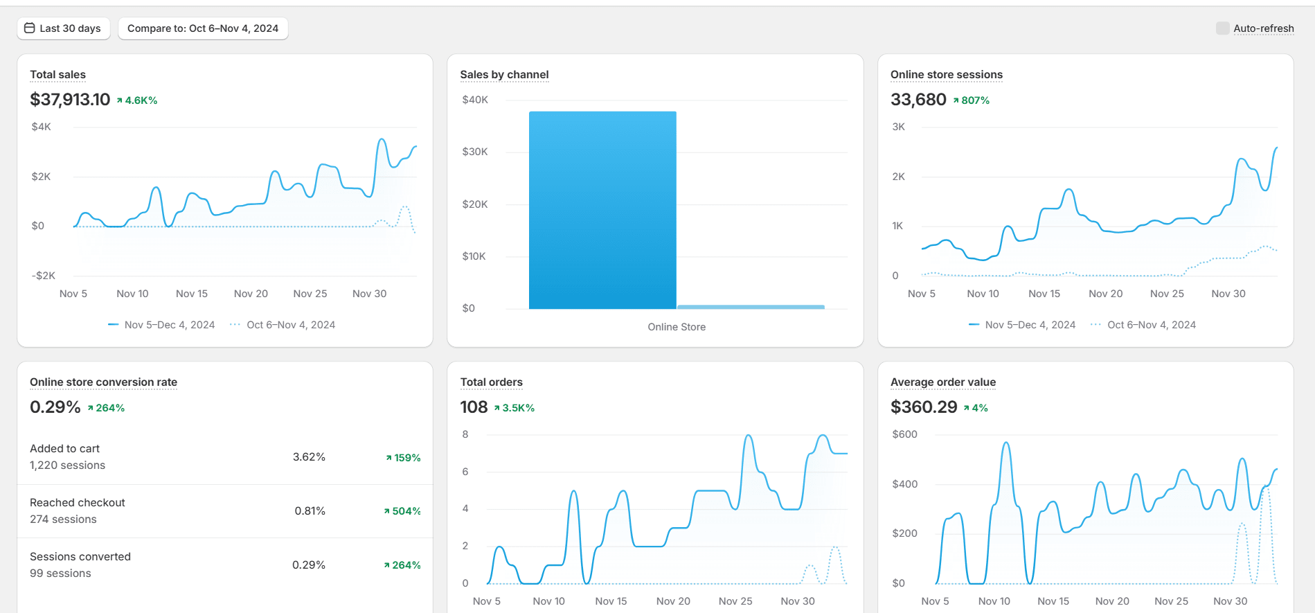Viewport: 1315px width, 613px height.
Task: Click the light blue comparison bar in channel chart
Action: coord(751,306)
